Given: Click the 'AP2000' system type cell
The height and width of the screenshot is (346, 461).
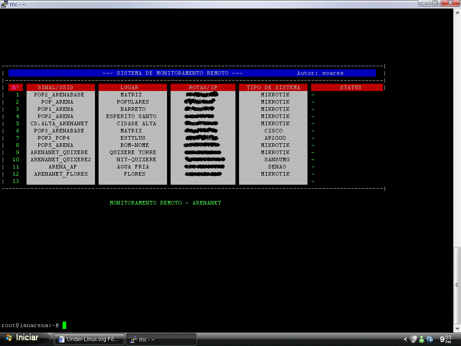Looking at the screenshot, I should coord(275,138).
